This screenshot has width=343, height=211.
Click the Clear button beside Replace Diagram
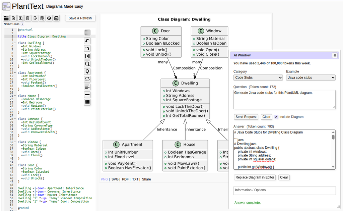284,177
